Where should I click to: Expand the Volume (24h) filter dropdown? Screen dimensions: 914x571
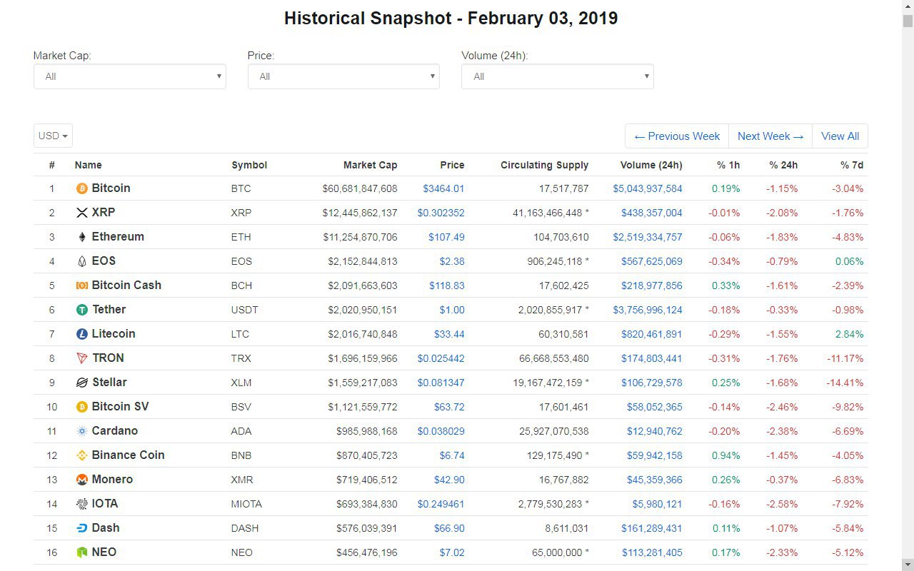pos(557,76)
